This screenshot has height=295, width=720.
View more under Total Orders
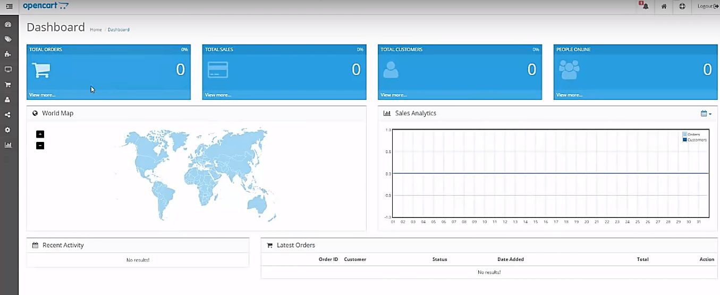point(42,95)
